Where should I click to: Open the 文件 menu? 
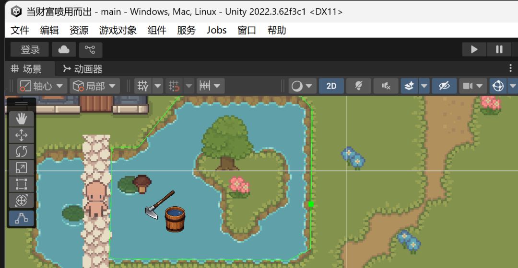point(20,30)
